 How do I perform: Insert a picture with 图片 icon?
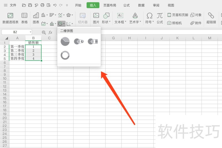(96, 18)
